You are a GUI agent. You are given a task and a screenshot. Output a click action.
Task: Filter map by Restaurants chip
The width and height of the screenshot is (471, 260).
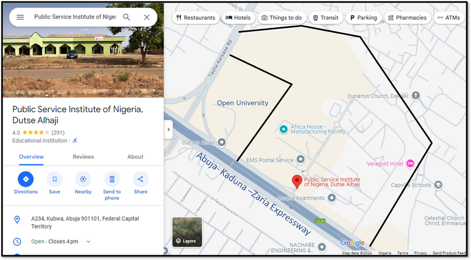coord(196,18)
